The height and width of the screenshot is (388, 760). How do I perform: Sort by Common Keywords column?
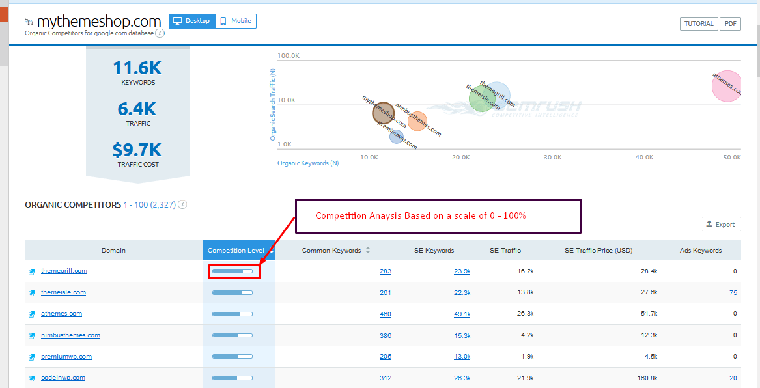point(335,251)
